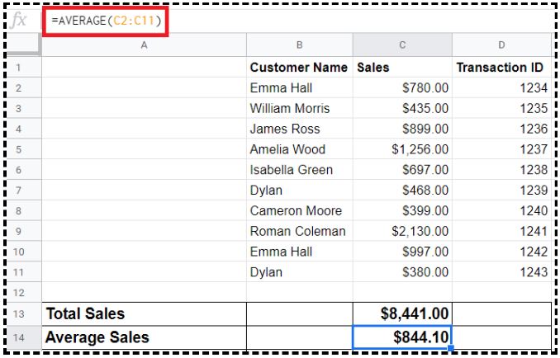Click the Sales header cell
Screen dimensions: 560x358
[x=402, y=68]
